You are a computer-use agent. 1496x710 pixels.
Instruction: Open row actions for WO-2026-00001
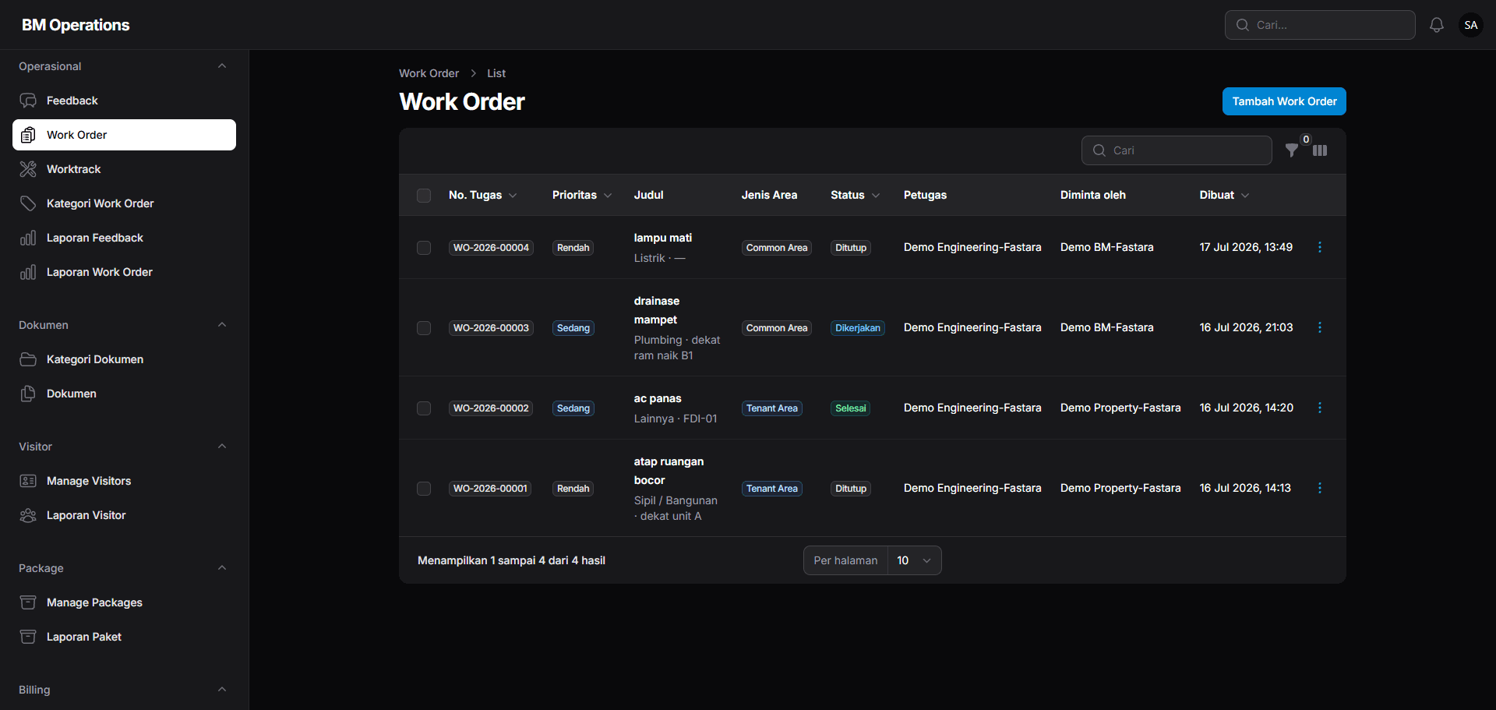(x=1320, y=488)
